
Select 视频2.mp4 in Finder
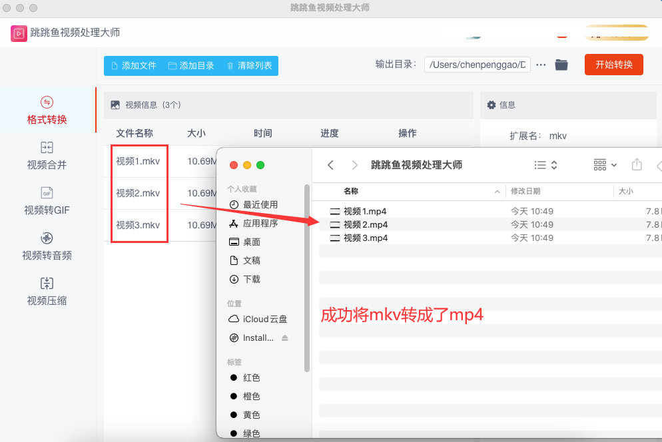(491, 224)
